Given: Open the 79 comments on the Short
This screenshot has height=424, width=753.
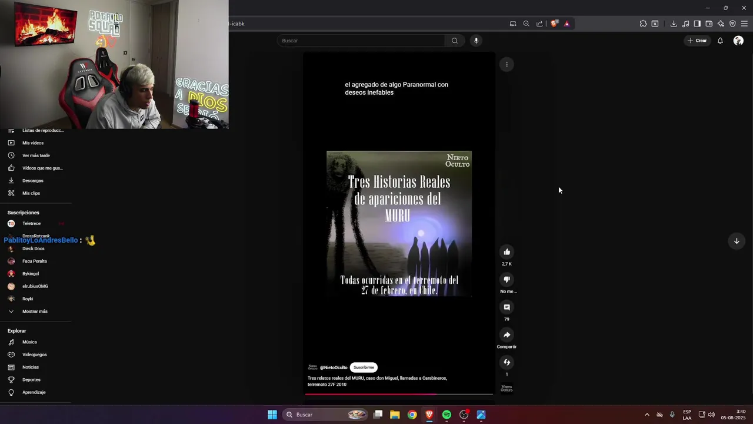Looking at the screenshot, I should (507, 307).
